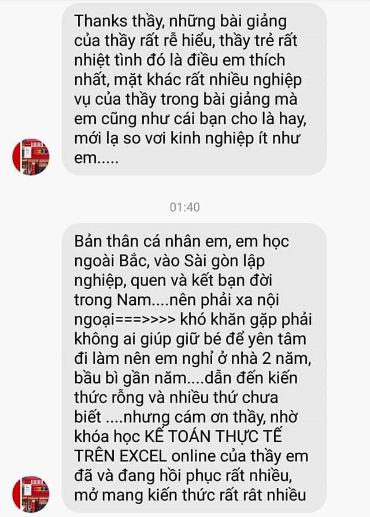
Task: Open sender avatar beside second message
Action: pyautogui.click(x=31, y=494)
